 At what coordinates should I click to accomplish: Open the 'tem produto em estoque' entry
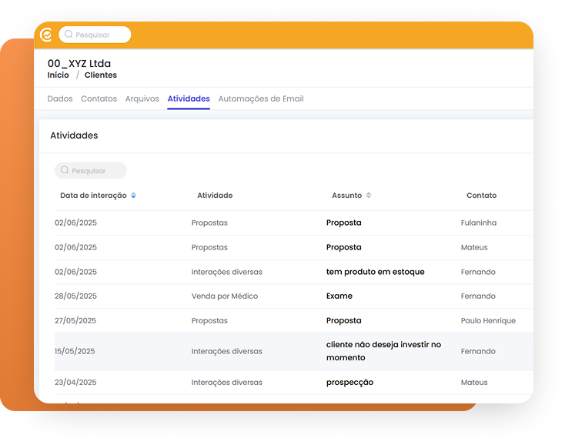point(375,272)
